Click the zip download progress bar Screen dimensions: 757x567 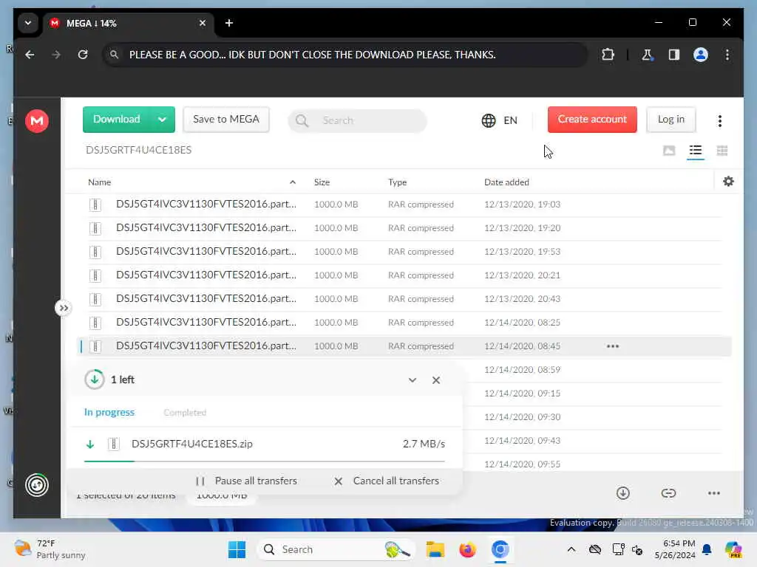click(x=264, y=461)
